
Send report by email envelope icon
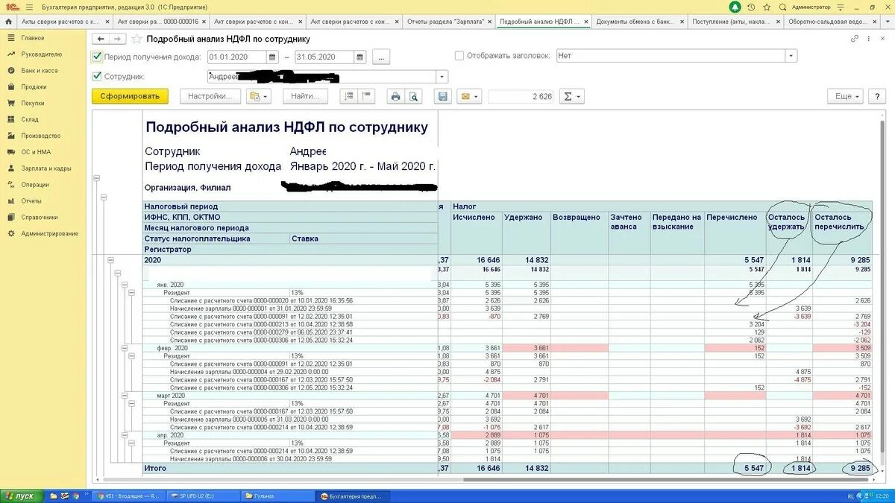point(468,96)
